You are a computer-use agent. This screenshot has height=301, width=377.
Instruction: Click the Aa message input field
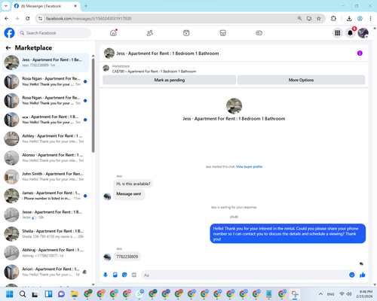point(245,275)
